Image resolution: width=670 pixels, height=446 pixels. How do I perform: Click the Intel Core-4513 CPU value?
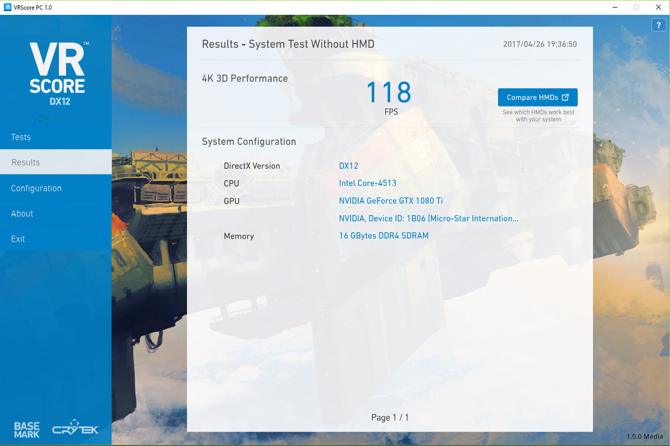pos(368,183)
